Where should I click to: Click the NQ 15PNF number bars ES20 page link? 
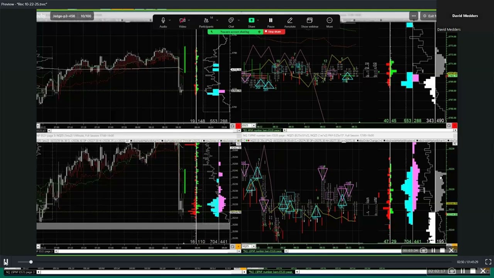click(262, 251)
